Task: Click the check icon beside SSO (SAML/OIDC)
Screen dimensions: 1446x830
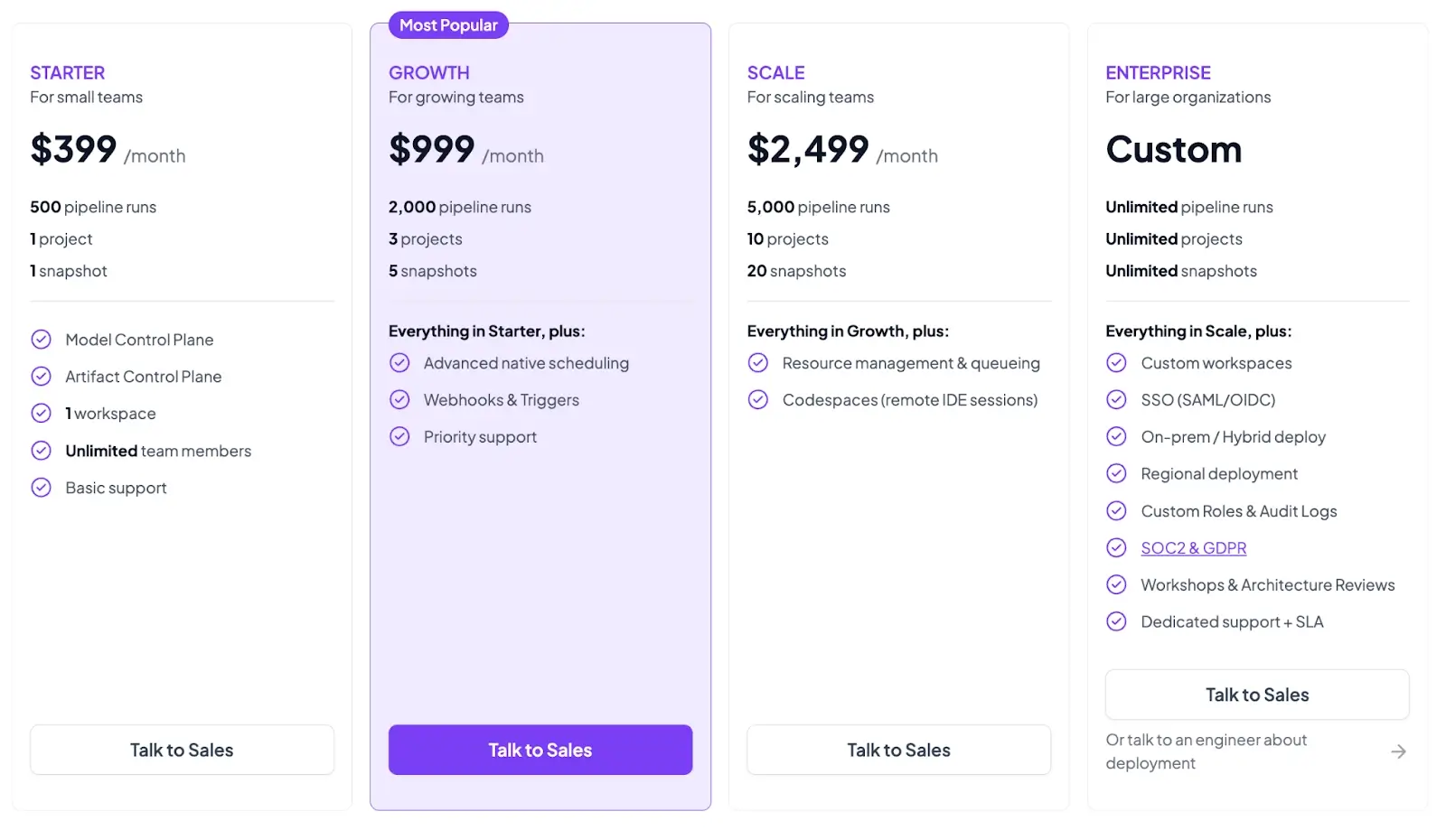Action: tap(1117, 400)
